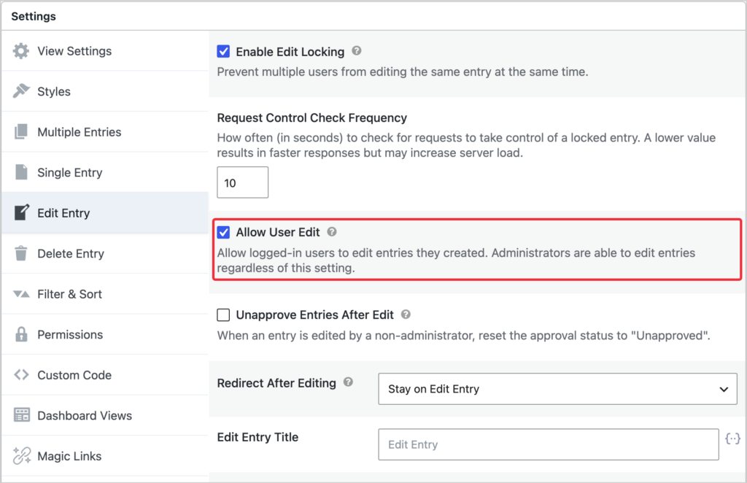747x483 pixels.
Task: Click the Filter & Sort triangles icon
Action: click(x=21, y=294)
